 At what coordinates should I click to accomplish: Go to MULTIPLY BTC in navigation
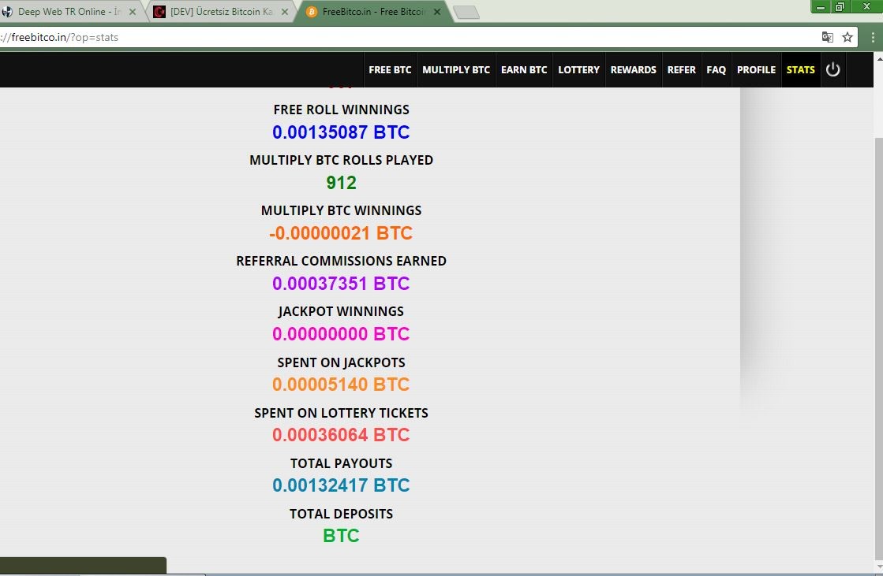tap(456, 70)
